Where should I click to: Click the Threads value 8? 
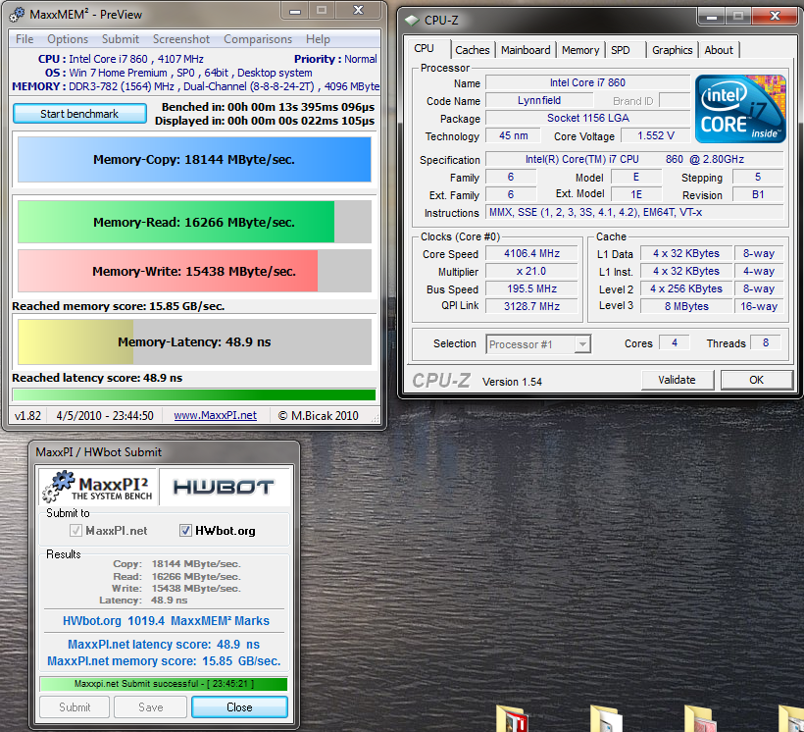coord(765,342)
